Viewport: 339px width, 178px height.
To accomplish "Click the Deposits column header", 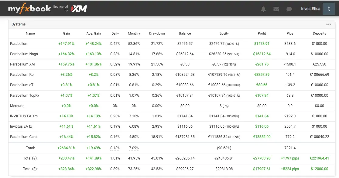I will pos(319,33).
